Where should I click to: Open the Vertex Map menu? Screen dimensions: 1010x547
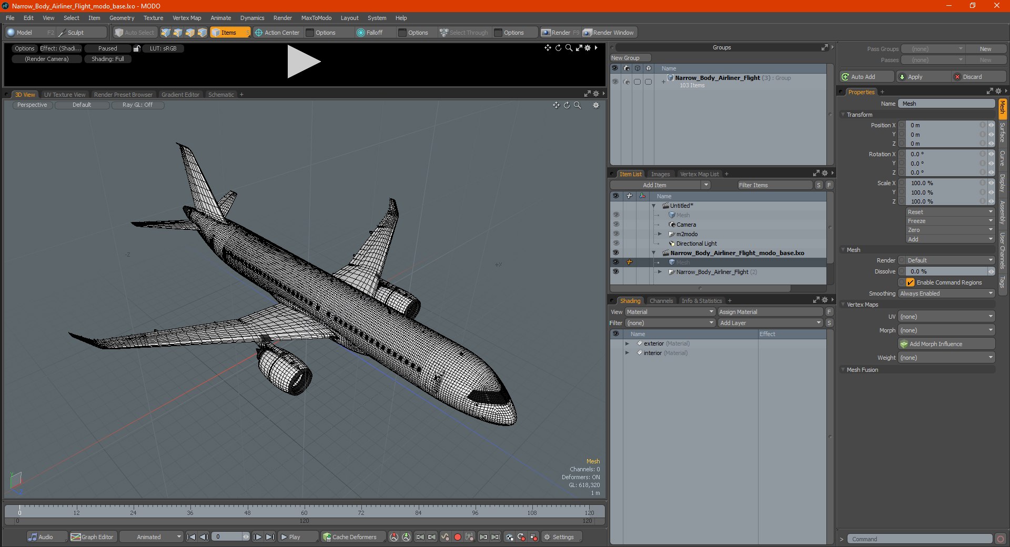(x=187, y=18)
